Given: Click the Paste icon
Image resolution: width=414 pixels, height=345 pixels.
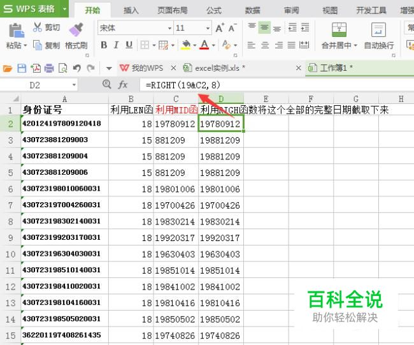Looking at the screenshot, I should pos(17,31).
